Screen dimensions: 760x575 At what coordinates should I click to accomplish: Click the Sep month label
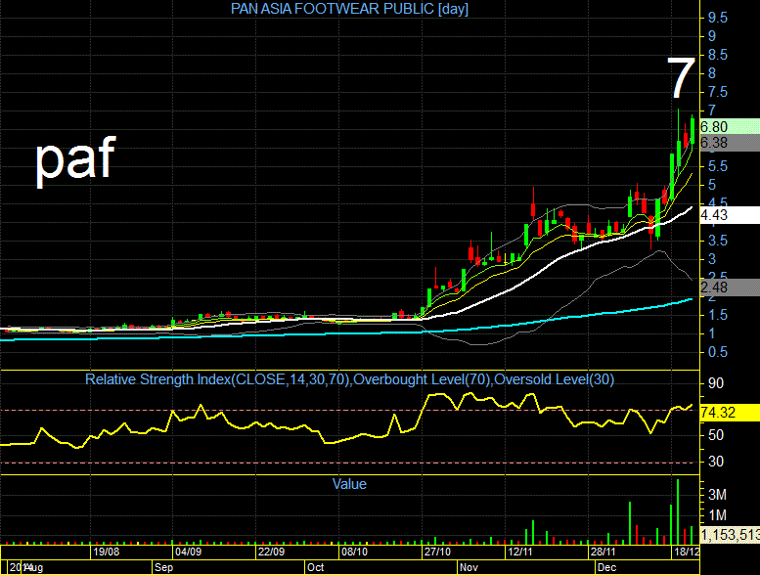tap(163, 567)
